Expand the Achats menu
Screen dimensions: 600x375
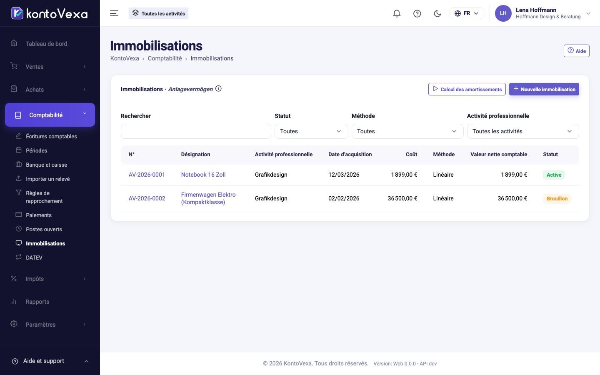point(50,90)
